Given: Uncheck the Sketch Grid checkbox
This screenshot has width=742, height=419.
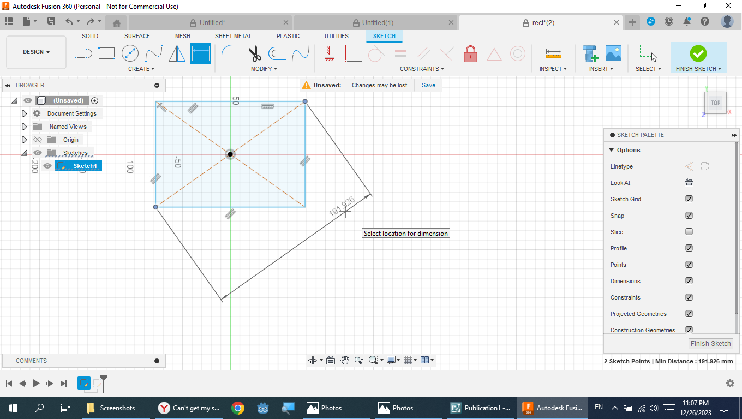Looking at the screenshot, I should click(x=689, y=199).
